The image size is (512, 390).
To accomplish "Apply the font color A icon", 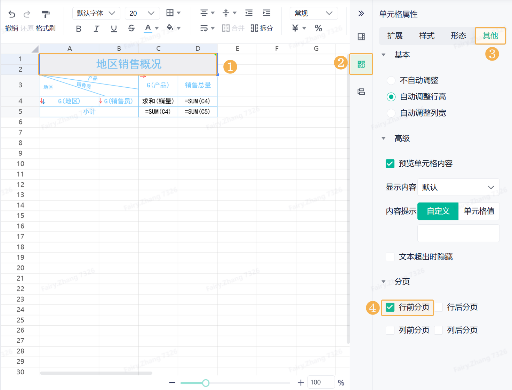I will point(148,28).
